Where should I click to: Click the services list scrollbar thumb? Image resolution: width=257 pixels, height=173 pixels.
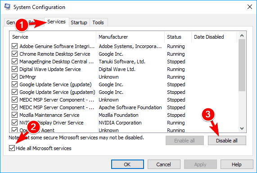(242, 65)
